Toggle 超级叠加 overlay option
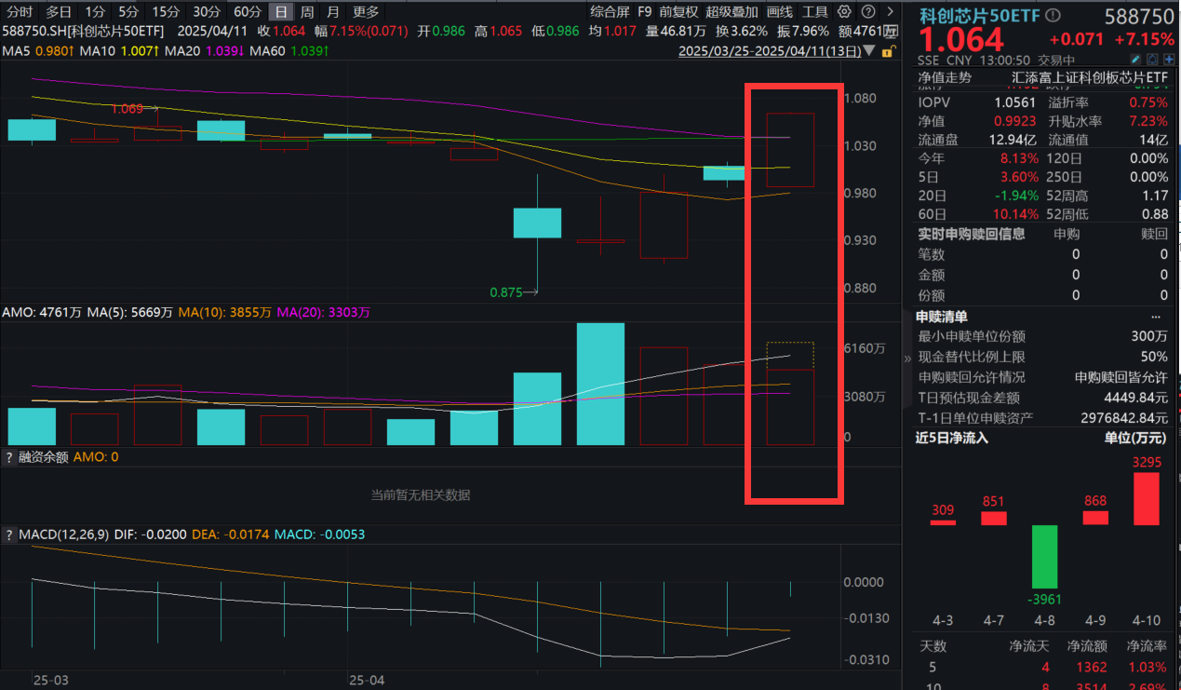This screenshot has width=1181, height=690. click(x=731, y=12)
